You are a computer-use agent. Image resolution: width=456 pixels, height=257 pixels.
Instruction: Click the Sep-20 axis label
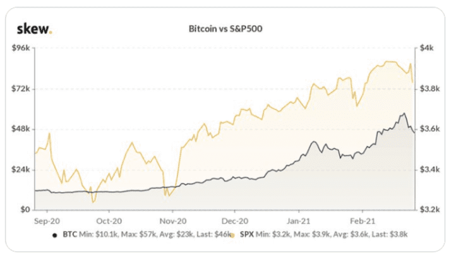47,221
